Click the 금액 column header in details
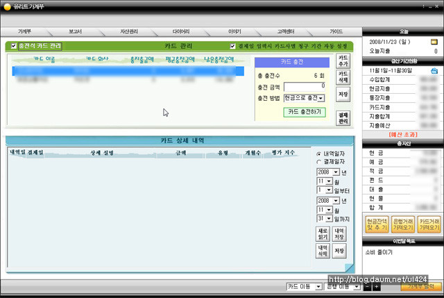The height and width of the screenshot is (298, 444). tap(181, 153)
